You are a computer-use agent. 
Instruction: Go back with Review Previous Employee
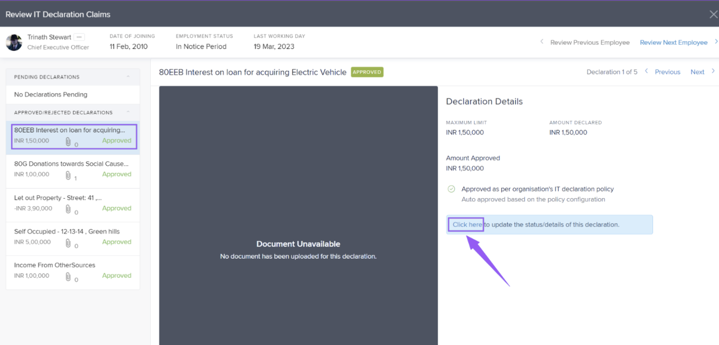590,42
